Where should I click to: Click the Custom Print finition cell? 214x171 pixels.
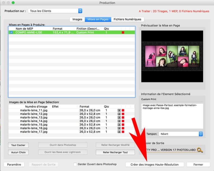point(85,33)
